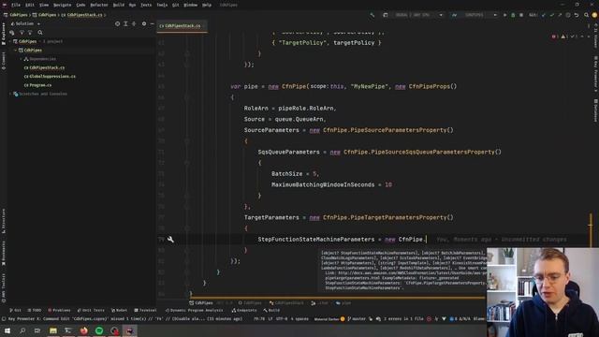Expand Scratches and Consoles node

coord(10,94)
